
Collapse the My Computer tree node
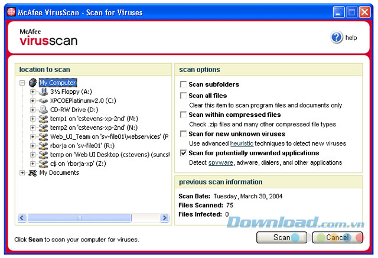(22, 83)
